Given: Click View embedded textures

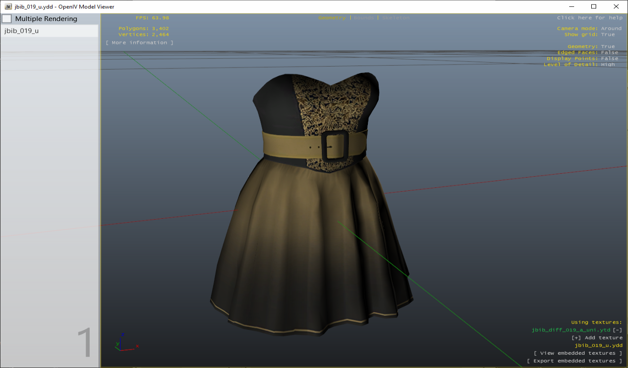Looking at the screenshot, I should 577,353.
